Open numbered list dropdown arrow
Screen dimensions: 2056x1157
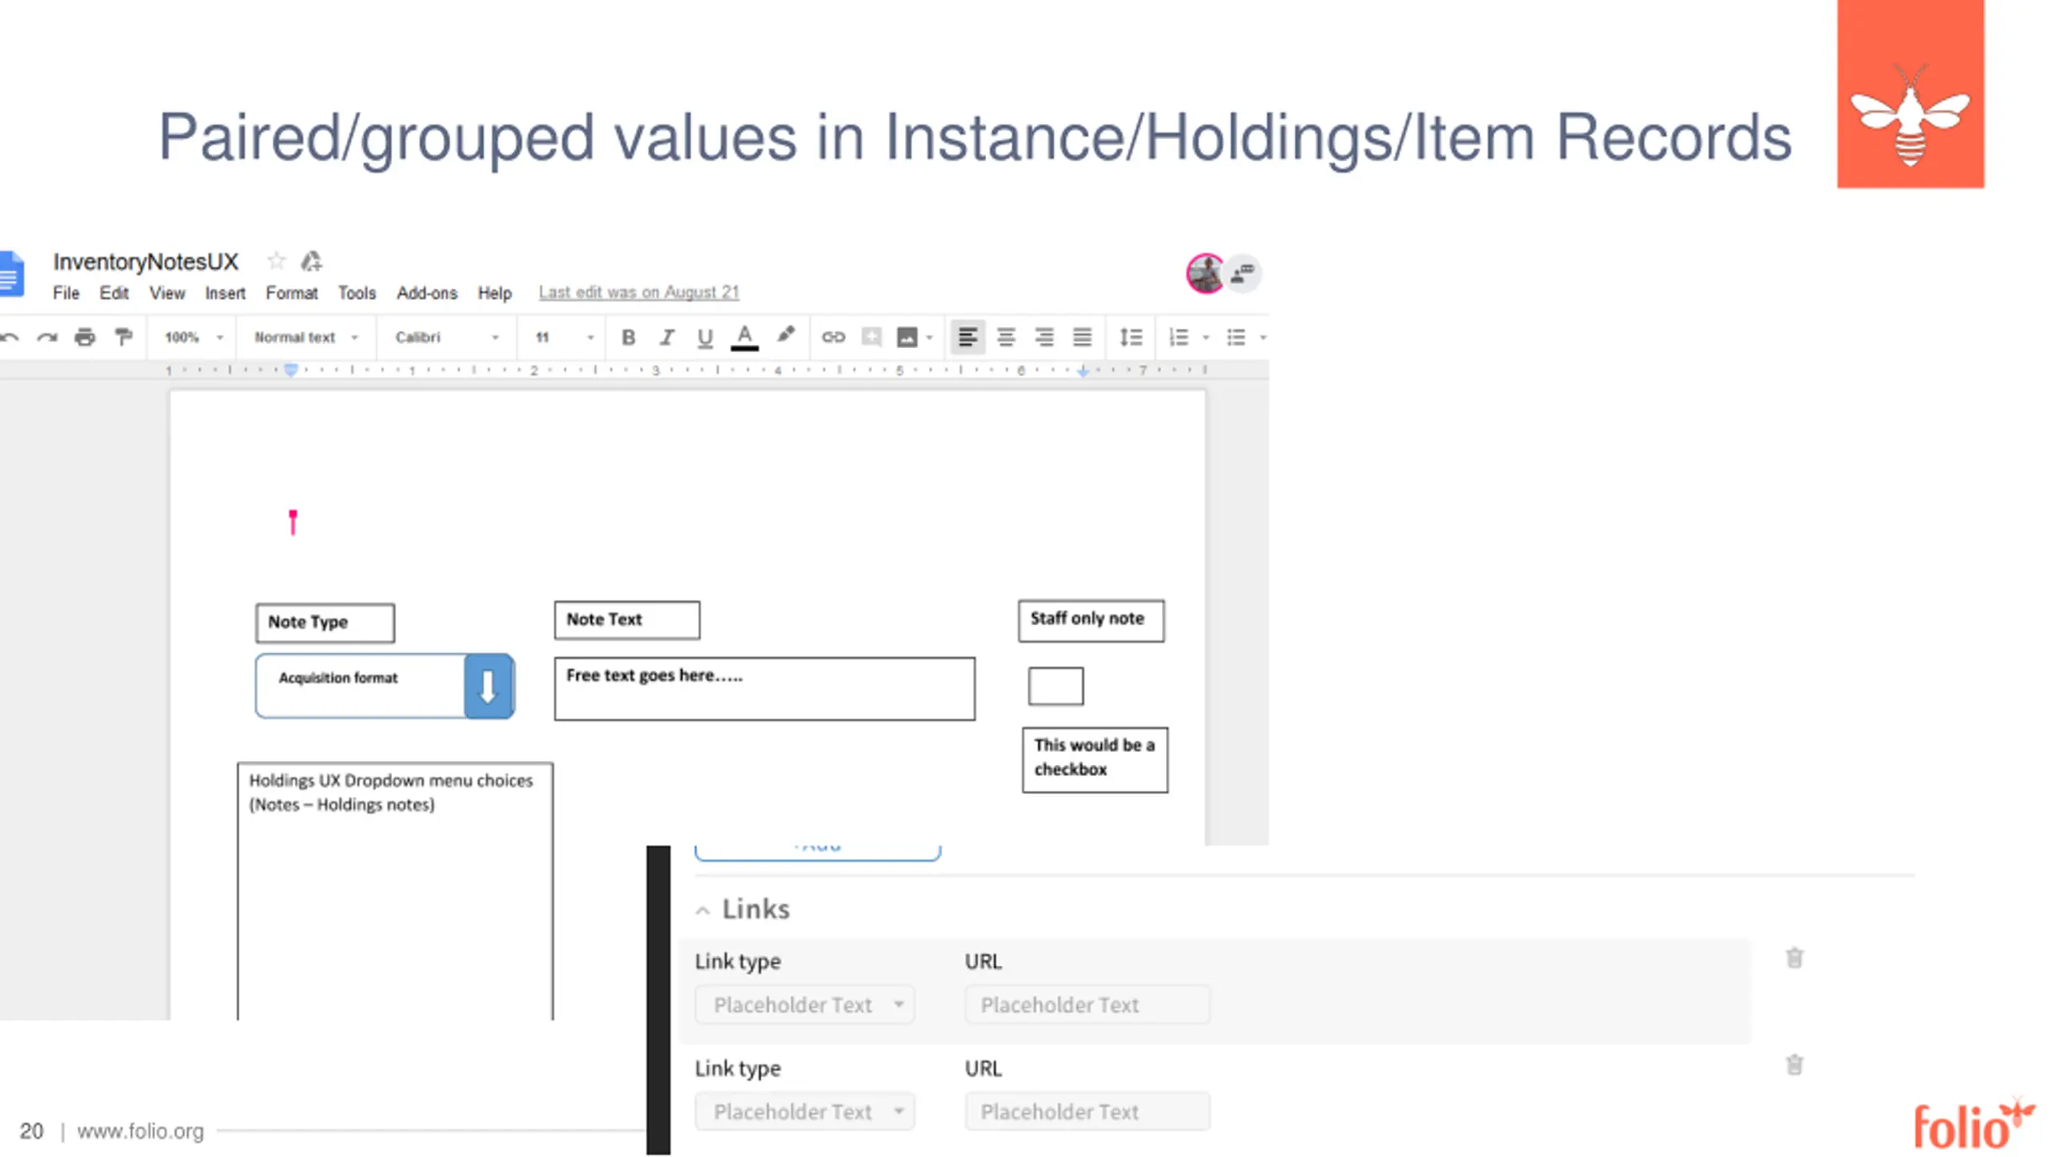point(1205,338)
